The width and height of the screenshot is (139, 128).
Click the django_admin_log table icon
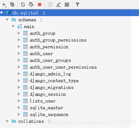(25, 74)
